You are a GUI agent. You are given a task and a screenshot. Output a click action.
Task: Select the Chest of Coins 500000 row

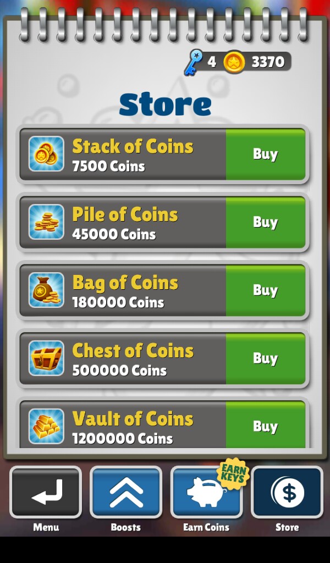tap(163, 358)
